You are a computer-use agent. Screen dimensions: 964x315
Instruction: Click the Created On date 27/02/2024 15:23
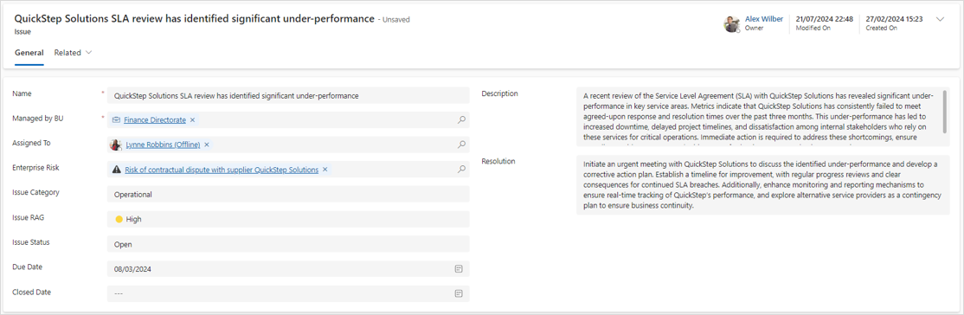pyautogui.click(x=894, y=19)
